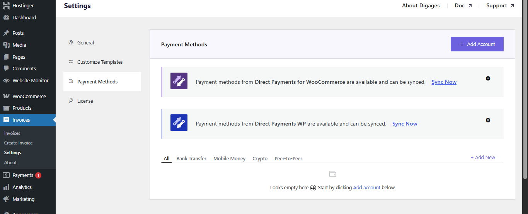528x214 pixels.
Task: Click the Add account link in empty message
Action: [x=367, y=187]
